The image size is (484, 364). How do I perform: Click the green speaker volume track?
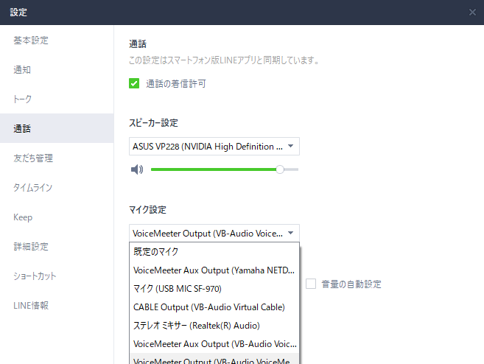point(214,169)
